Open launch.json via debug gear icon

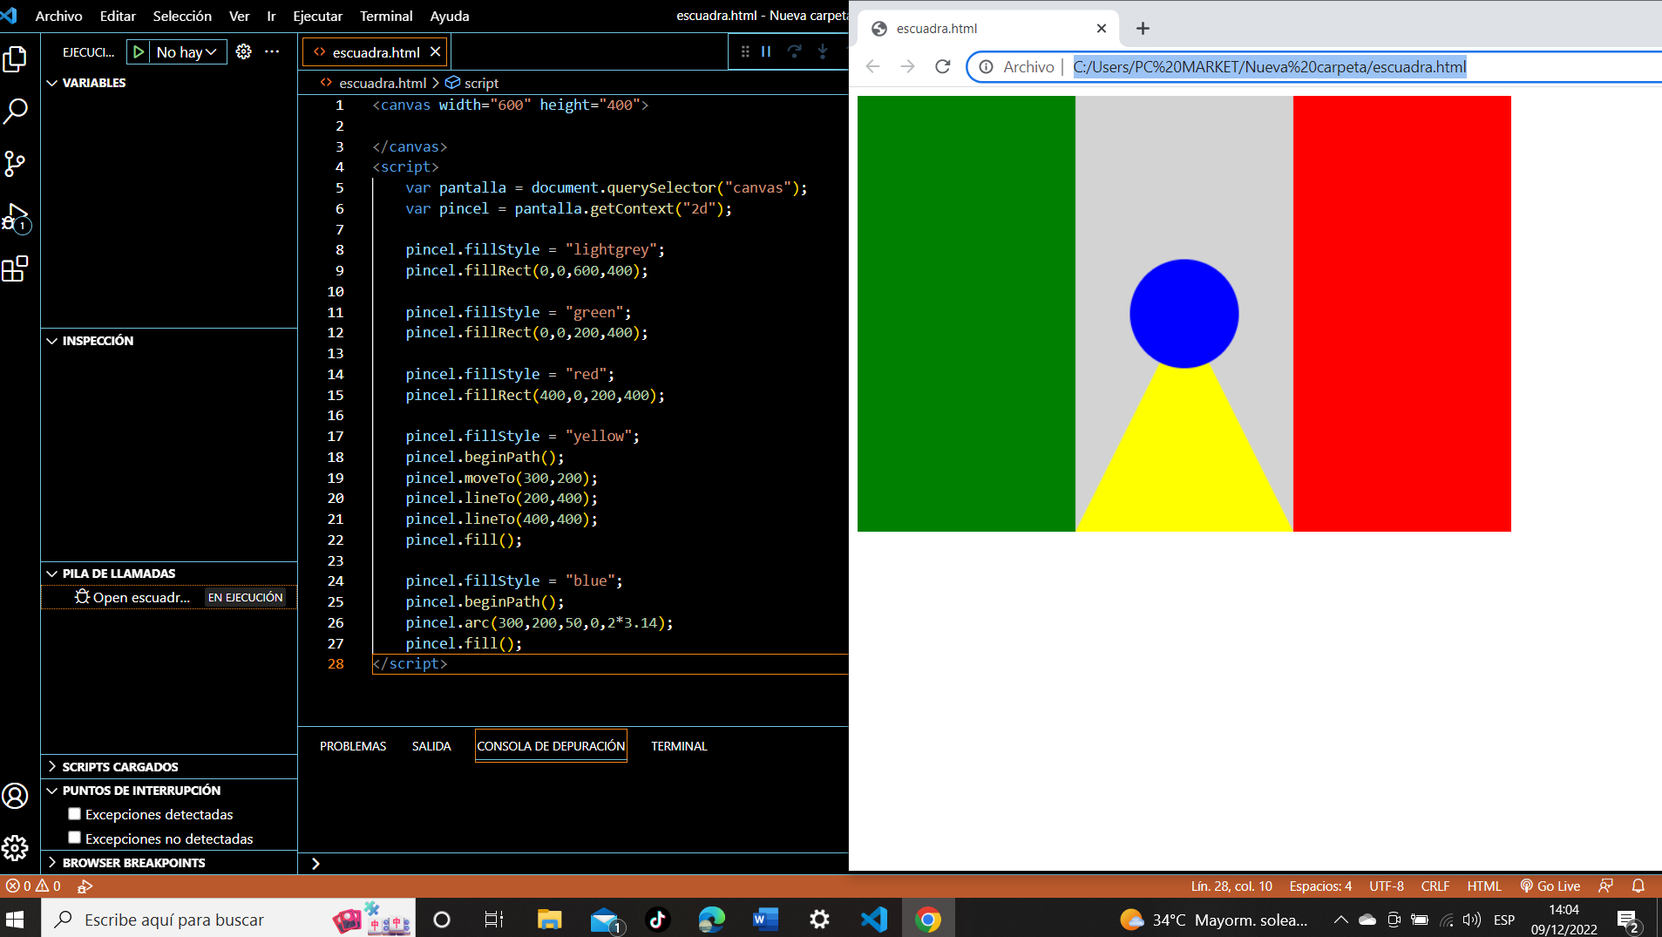(x=244, y=52)
